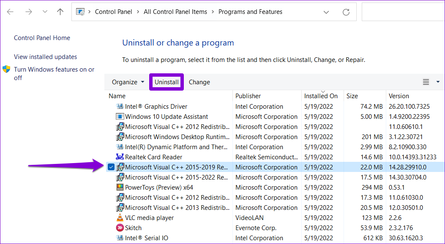This screenshot has height=244, width=445.
Task: Select VLC media player name
Action: tap(149, 218)
